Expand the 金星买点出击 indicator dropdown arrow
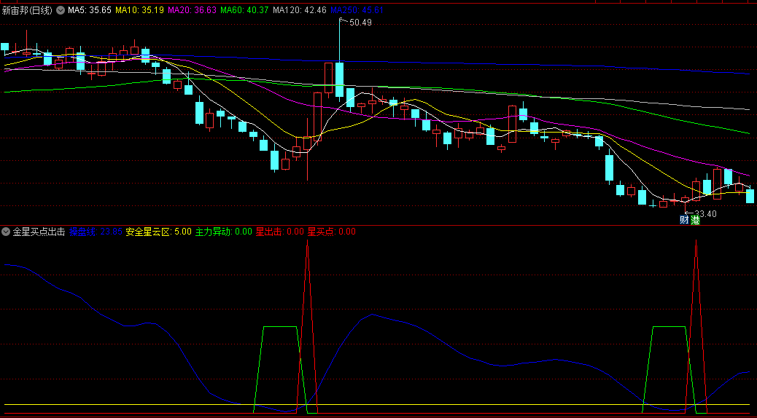 6,232
